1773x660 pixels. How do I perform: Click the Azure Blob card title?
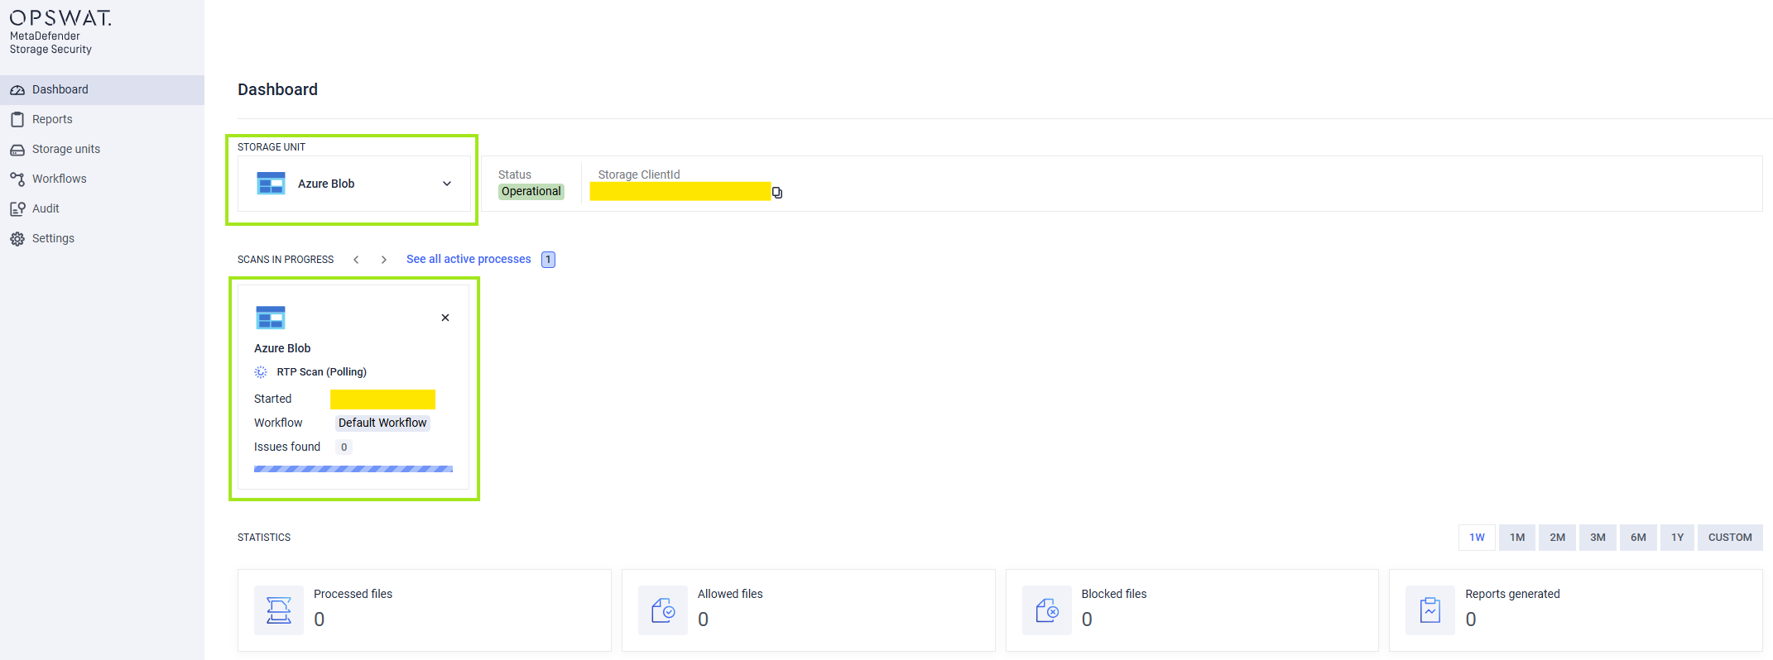point(282,348)
